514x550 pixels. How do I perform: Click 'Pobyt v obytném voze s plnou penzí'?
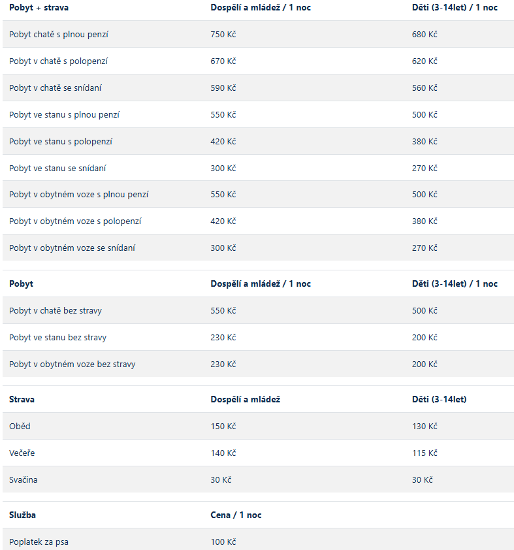(78, 194)
